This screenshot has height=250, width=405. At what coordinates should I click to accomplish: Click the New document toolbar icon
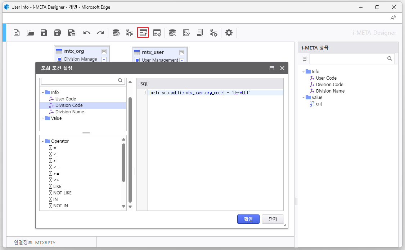coord(17,33)
